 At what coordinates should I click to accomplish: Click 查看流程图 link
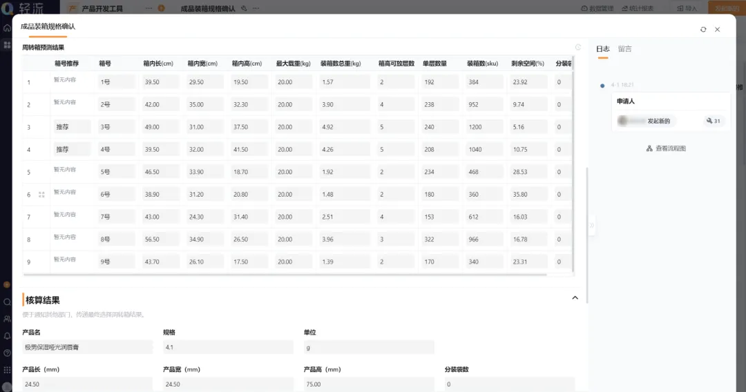(x=666, y=148)
